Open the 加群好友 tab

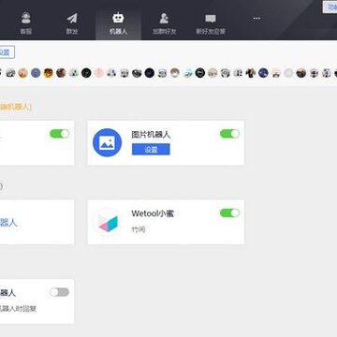tap(164, 22)
